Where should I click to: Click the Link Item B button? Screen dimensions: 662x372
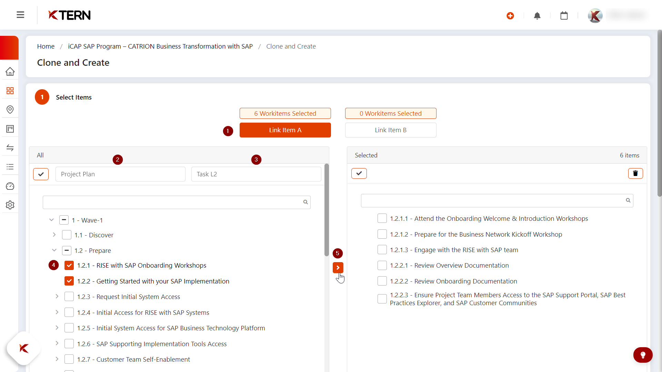click(x=391, y=130)
